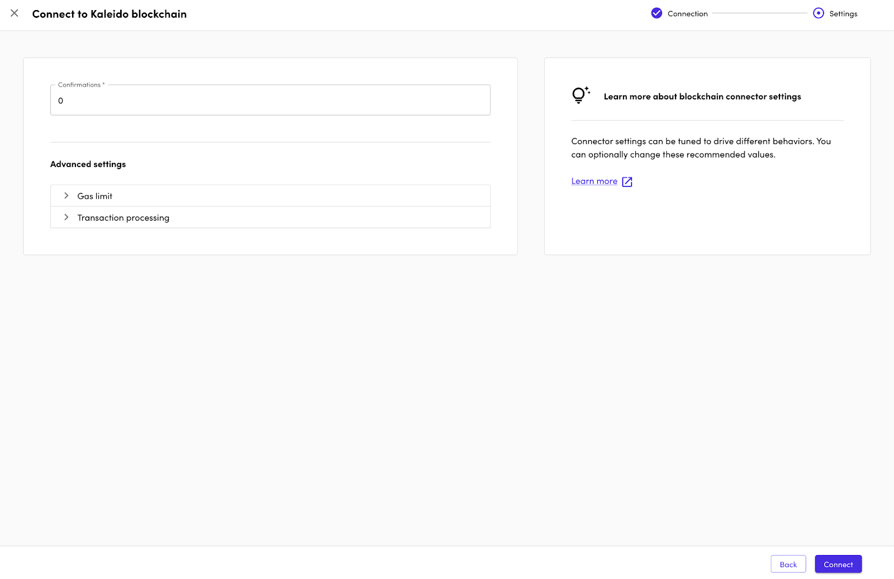Open the Learn more link
The height and width of the screenshot is (579, 894).
pos(594,181)
